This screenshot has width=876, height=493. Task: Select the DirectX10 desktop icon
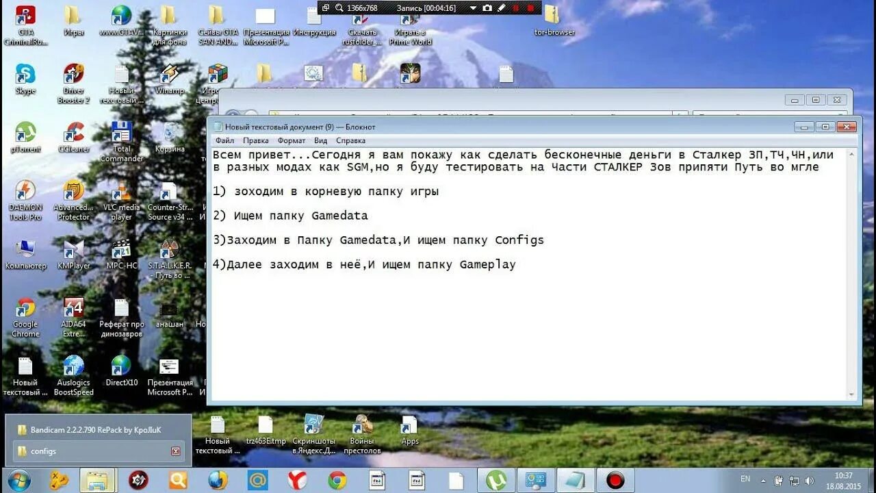tap(121, 371)
